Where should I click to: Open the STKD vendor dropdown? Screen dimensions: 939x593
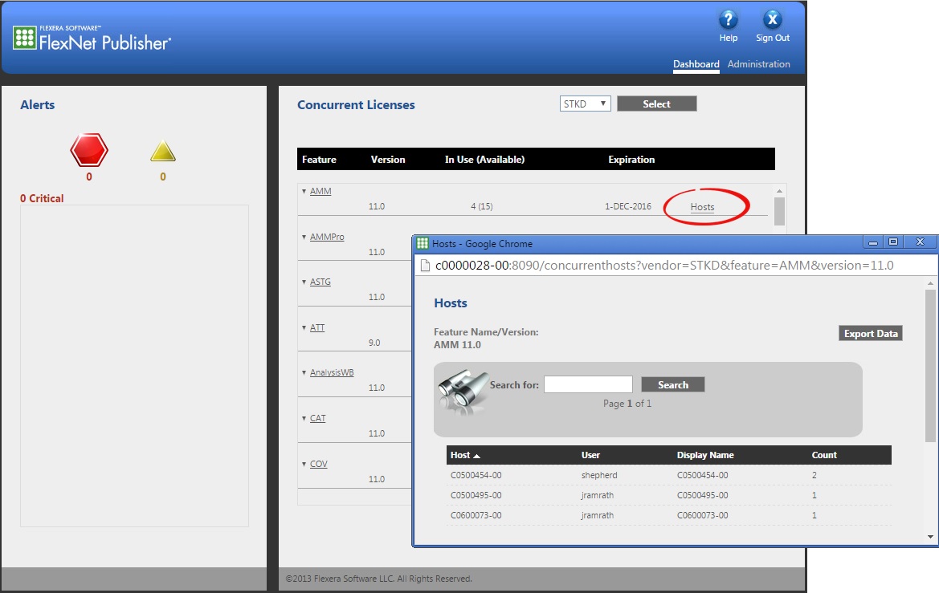[585, 104]
